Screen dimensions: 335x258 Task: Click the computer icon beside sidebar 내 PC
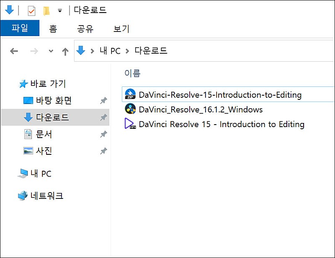(x=23, y=173)
